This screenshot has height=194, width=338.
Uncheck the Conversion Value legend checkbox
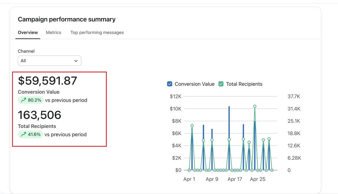pos(170,84)
